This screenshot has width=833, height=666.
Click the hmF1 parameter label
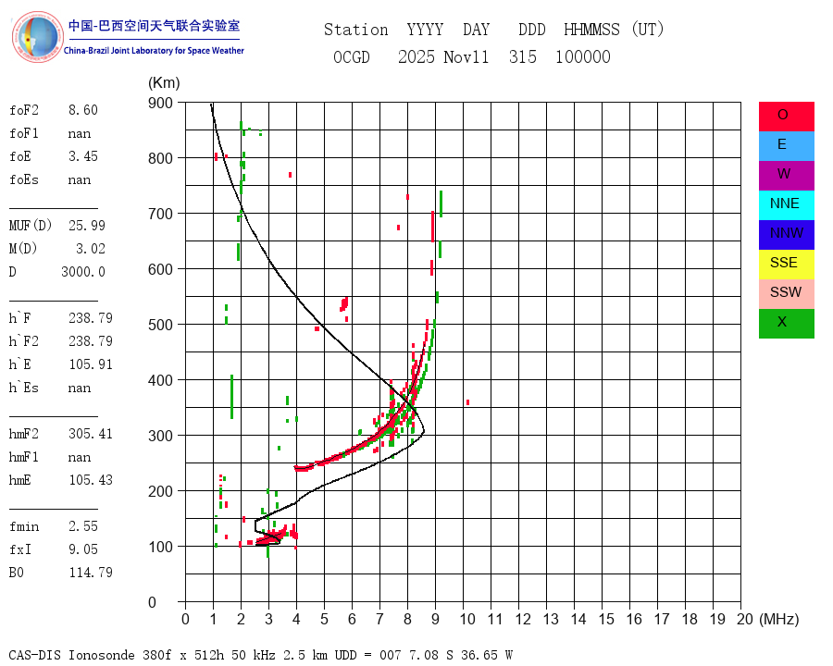(24, 457)
